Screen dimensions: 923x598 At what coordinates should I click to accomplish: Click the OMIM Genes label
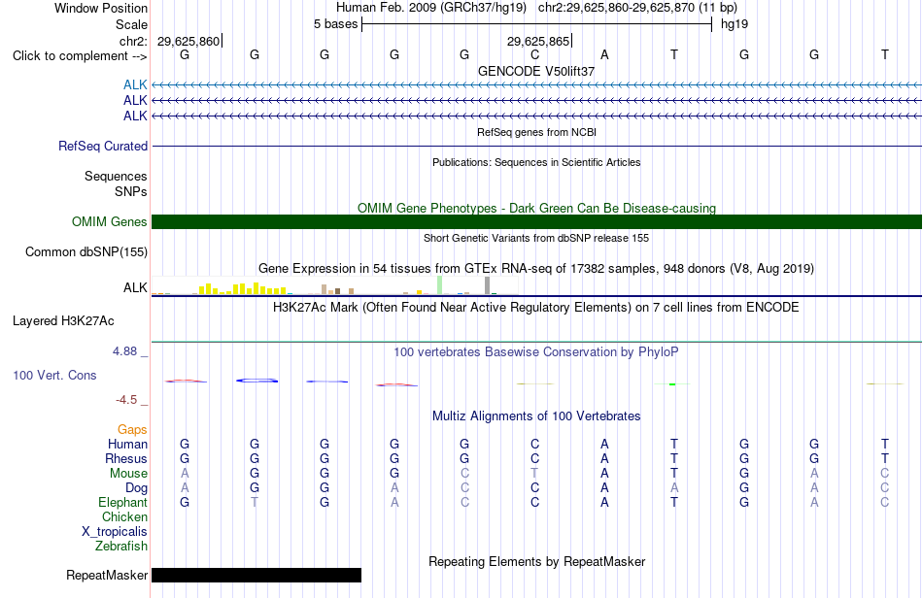110,221
